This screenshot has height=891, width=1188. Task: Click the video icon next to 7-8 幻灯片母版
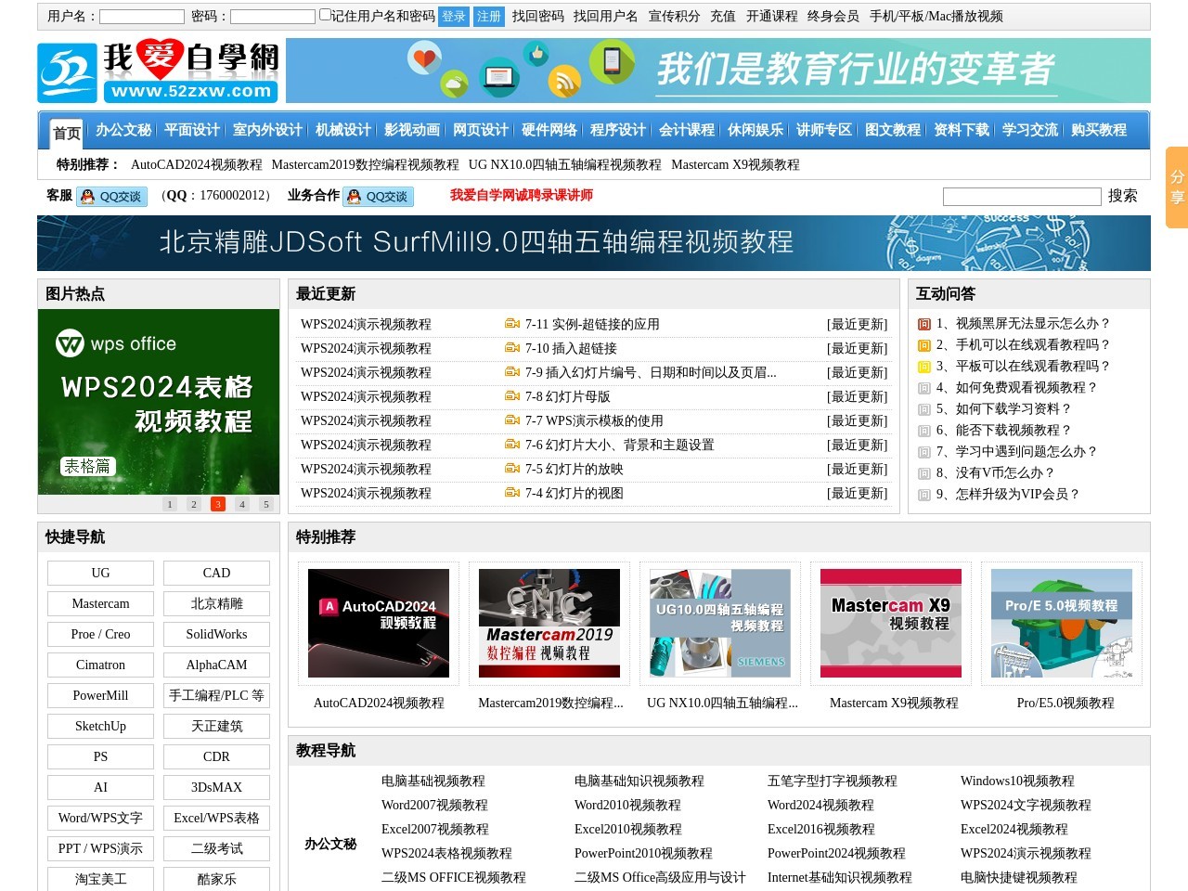tap(512, 396)
